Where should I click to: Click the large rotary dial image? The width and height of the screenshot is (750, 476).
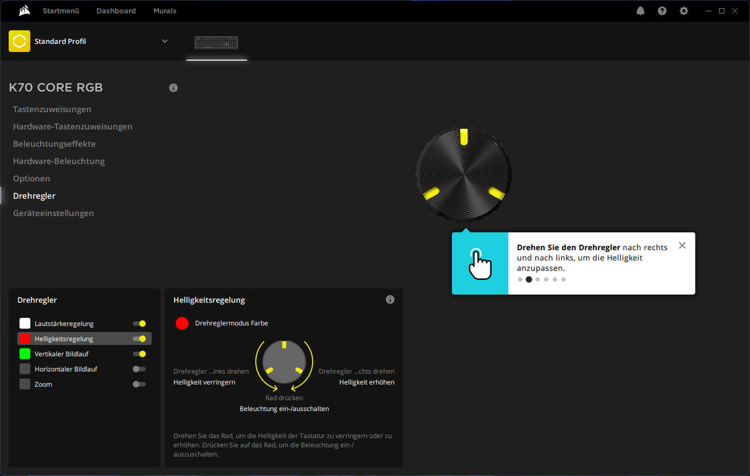[464, 174]
